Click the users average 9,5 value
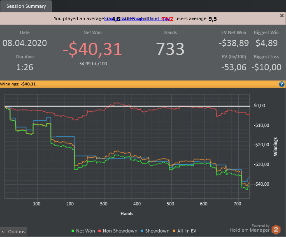 tap(213, 19)
